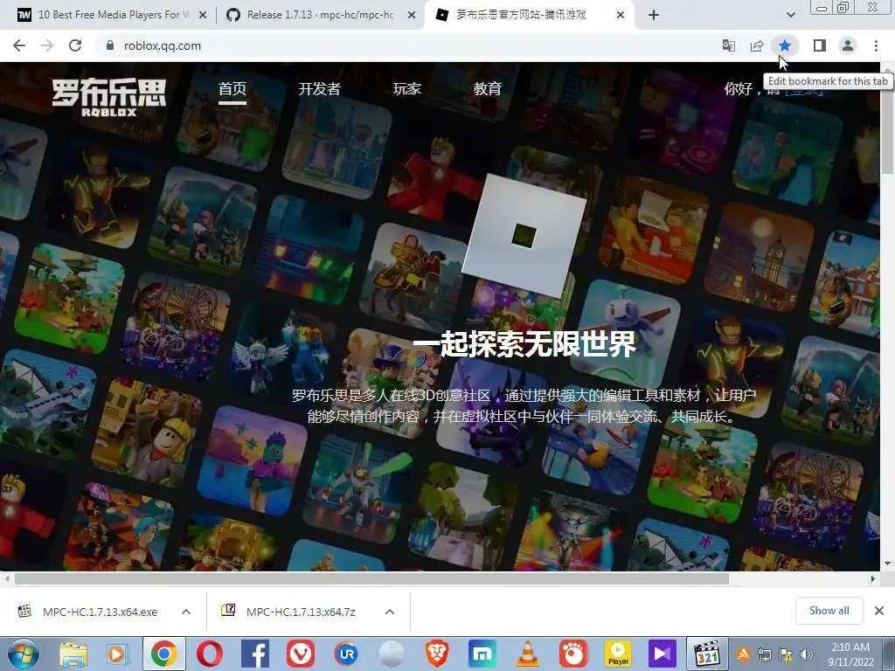Open the yellow Player taskbar icon
This screenshot has width=895, height=671.
tap(618, 654)
